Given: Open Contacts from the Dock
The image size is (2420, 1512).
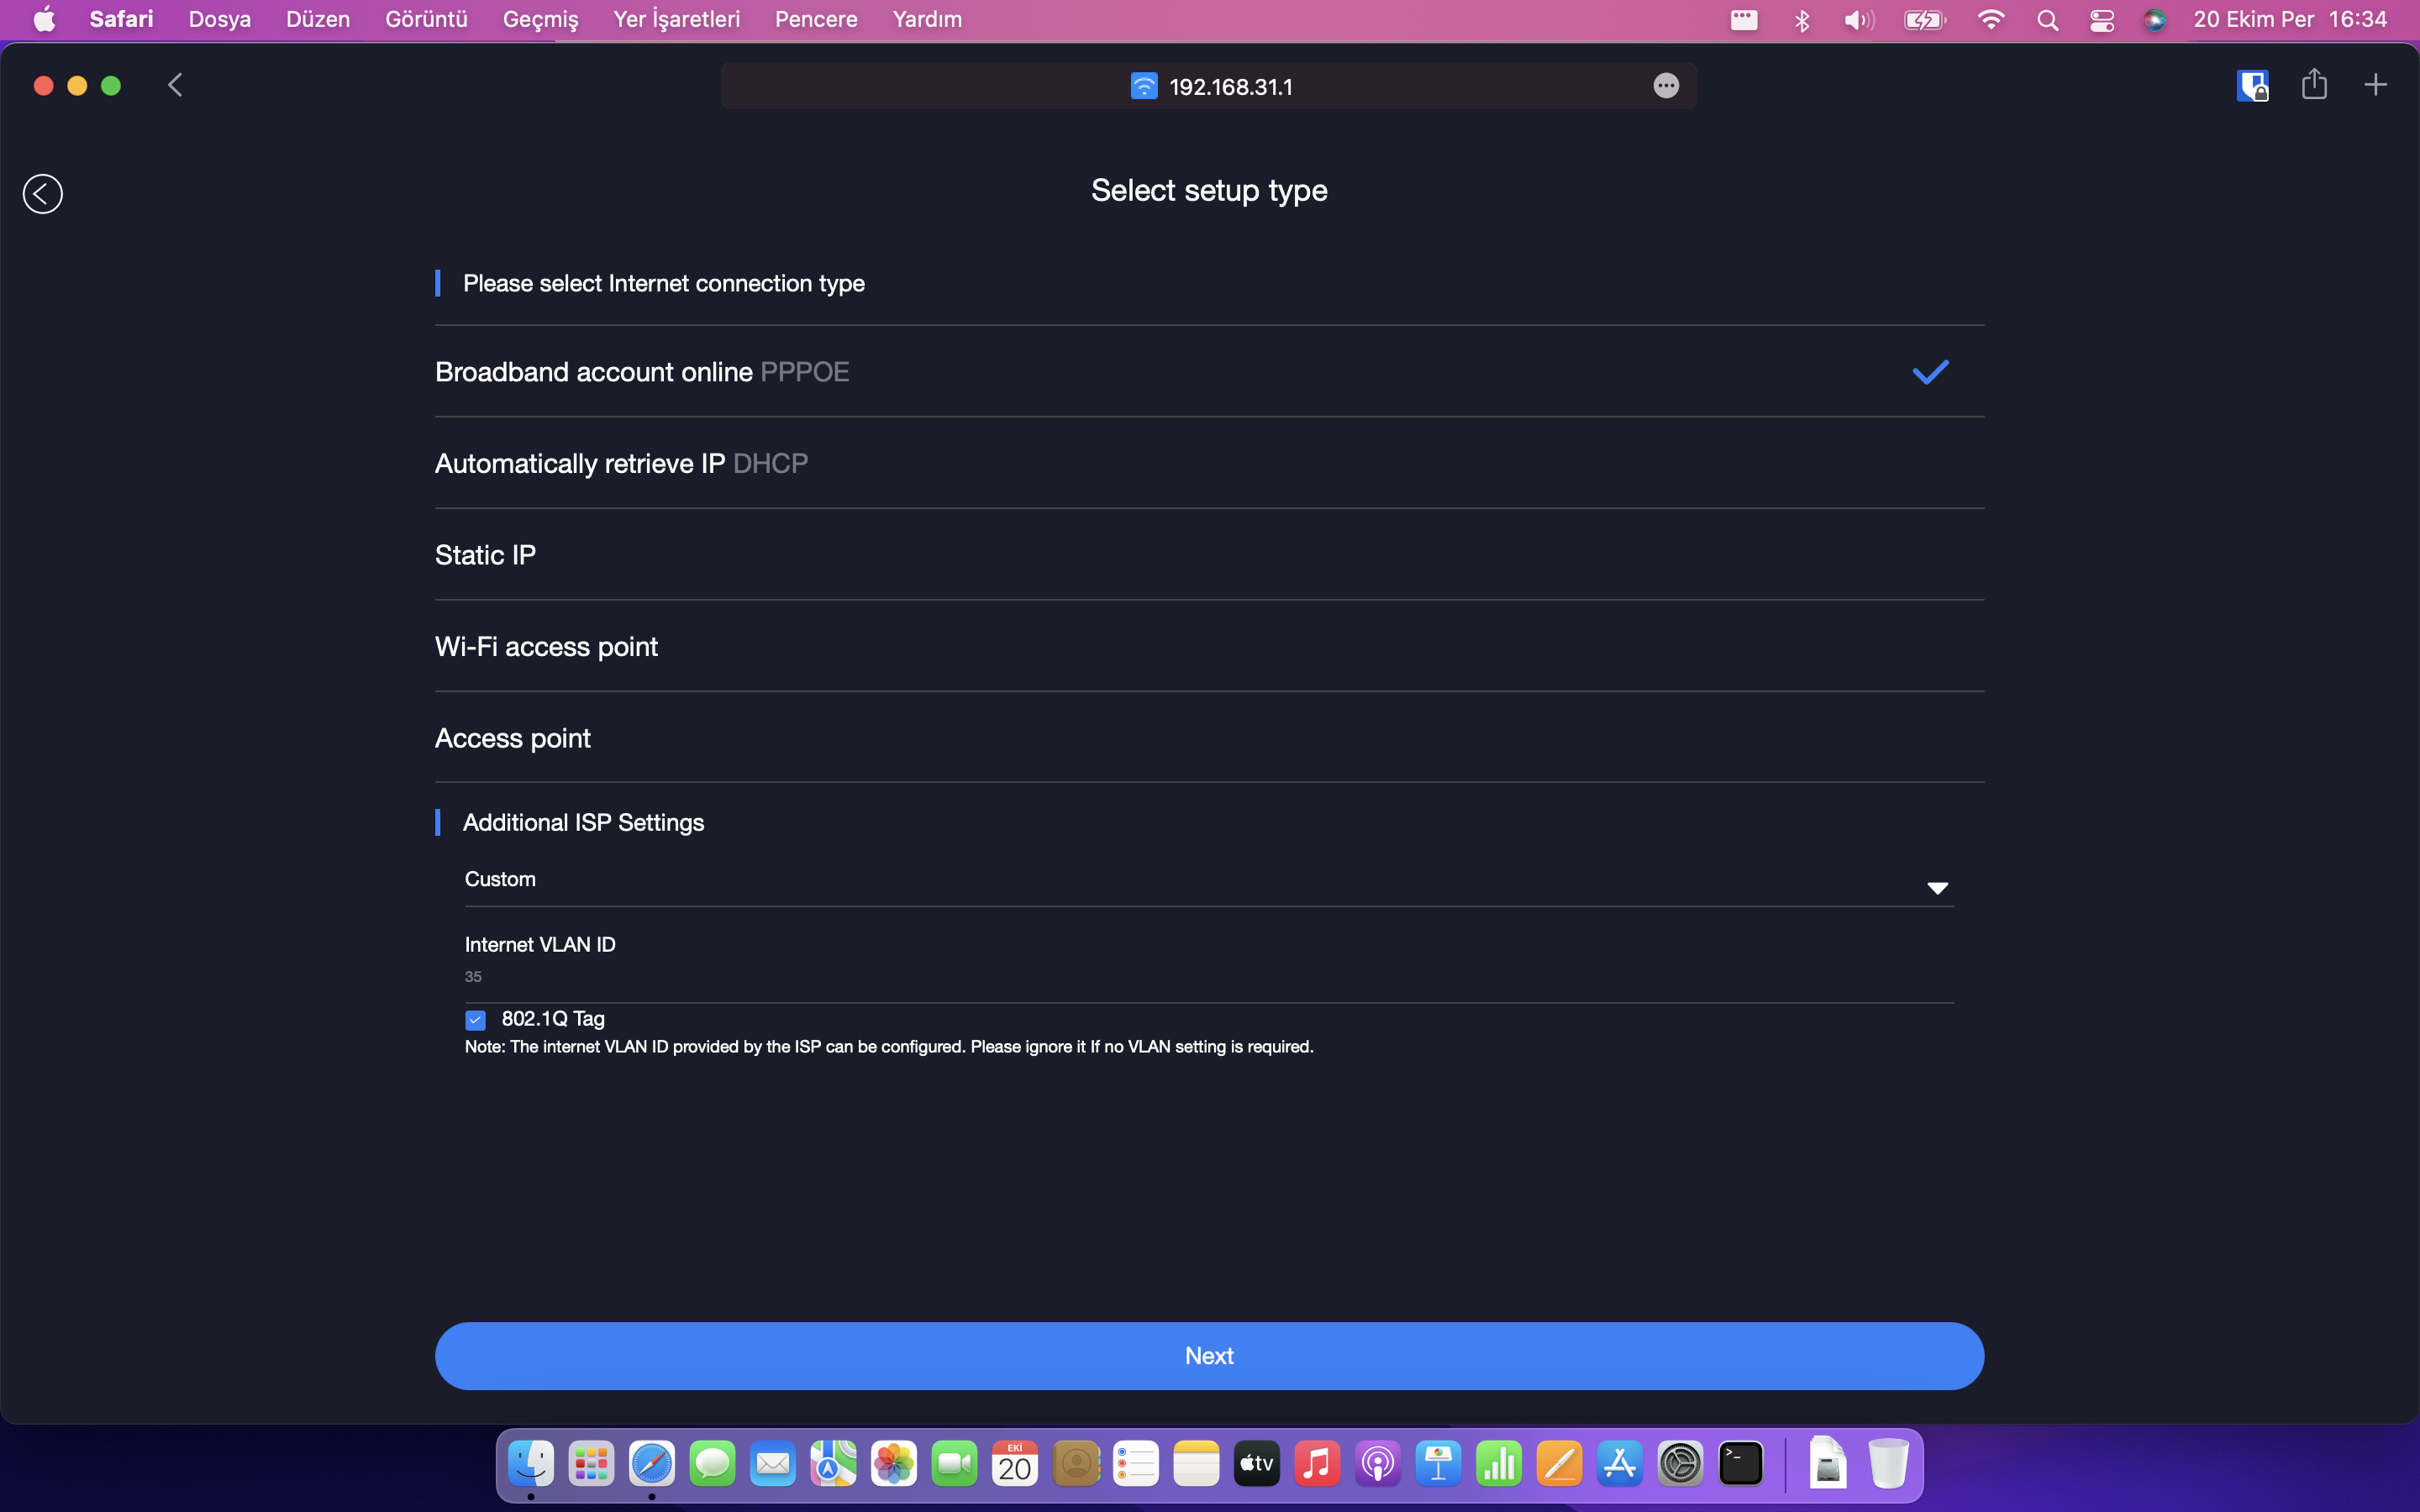Looking at the screenshot, I should [x=1076, y=1465].
